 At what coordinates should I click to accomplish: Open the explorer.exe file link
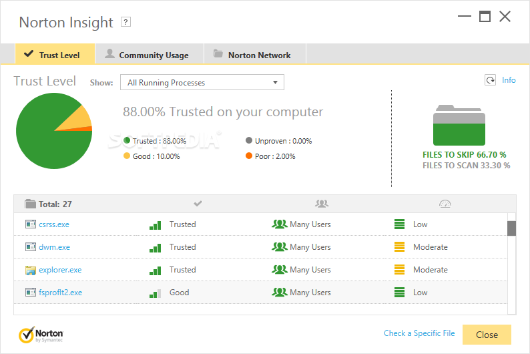pyautogui.click(x=60, y=270)
